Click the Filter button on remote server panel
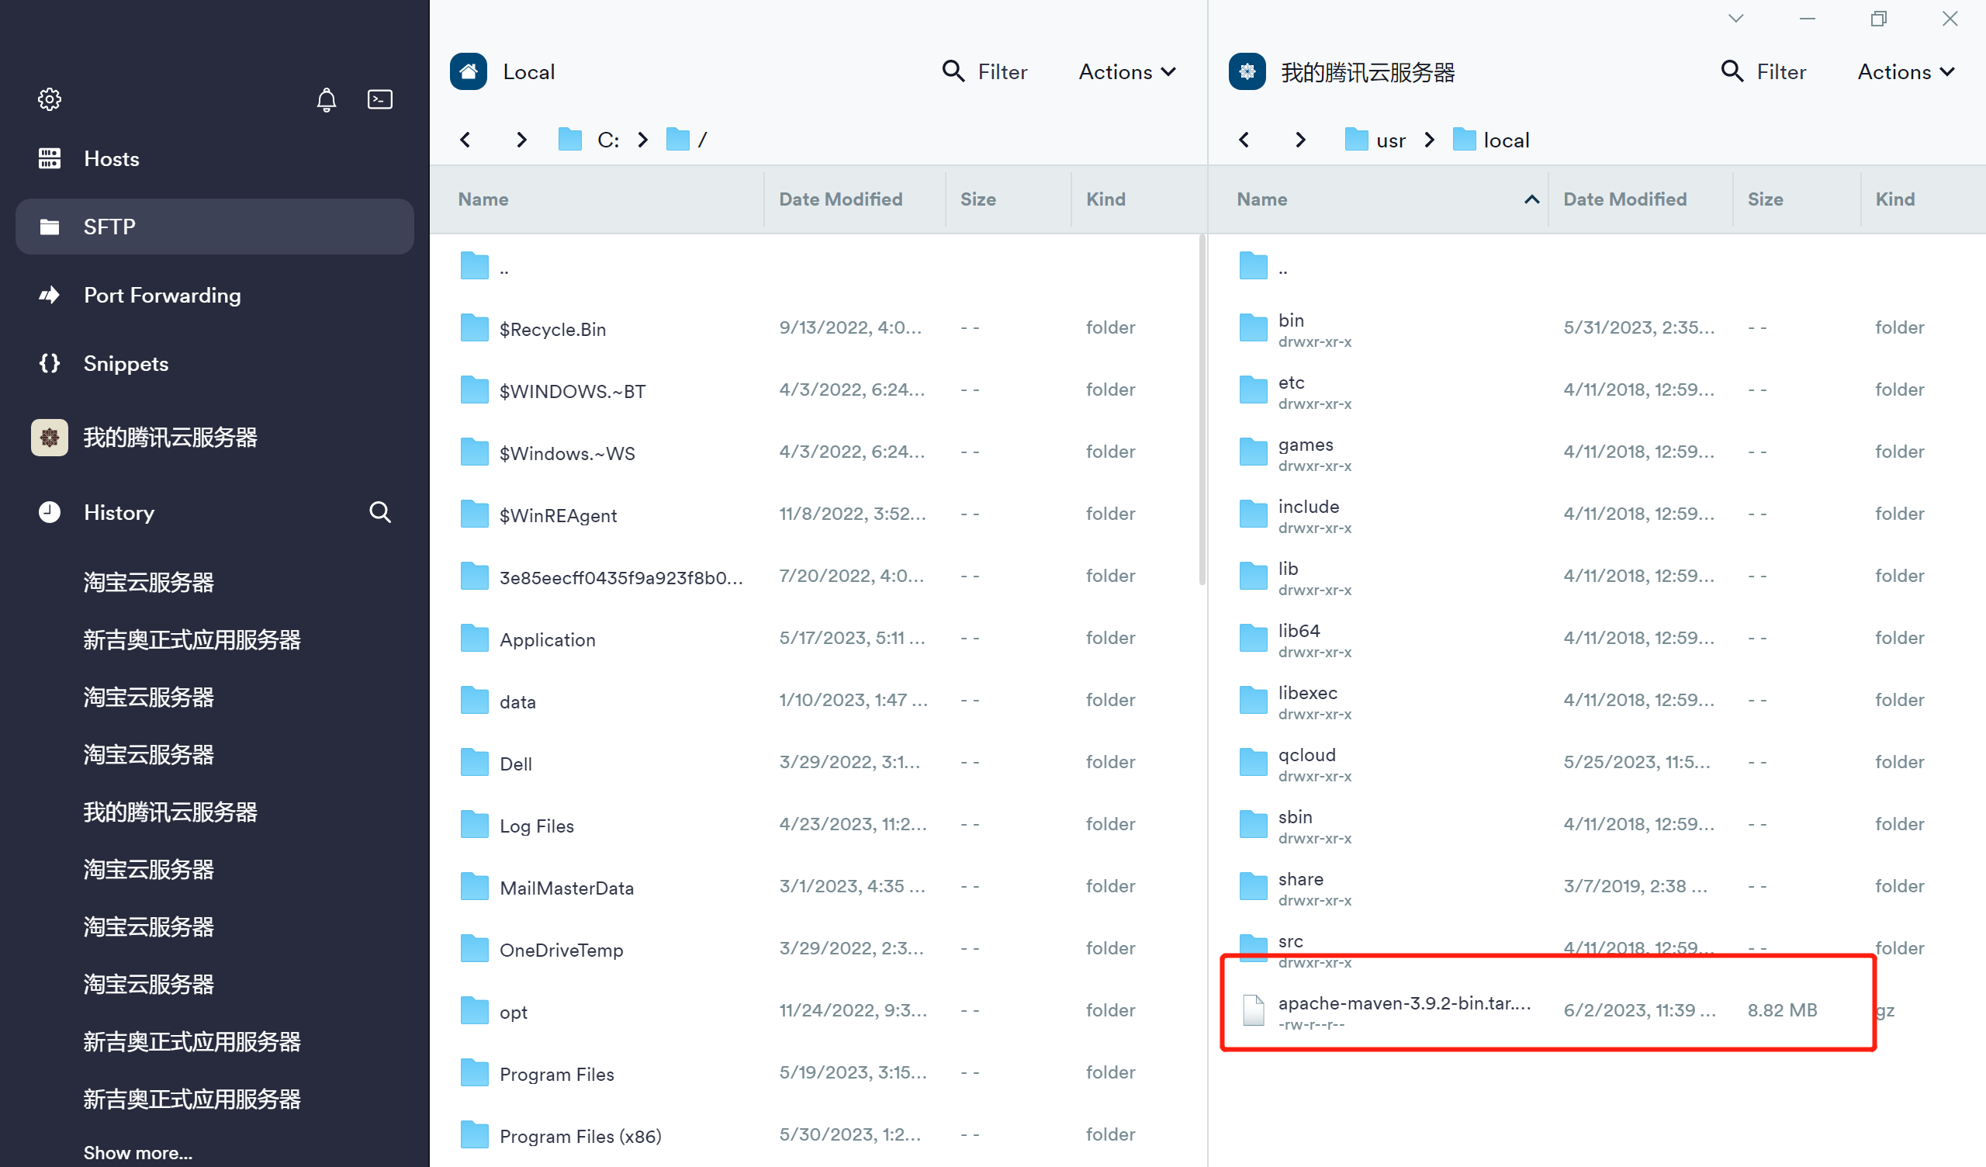The width and height of the screenshot is (1986, 1167). (x=1763, y=71)
